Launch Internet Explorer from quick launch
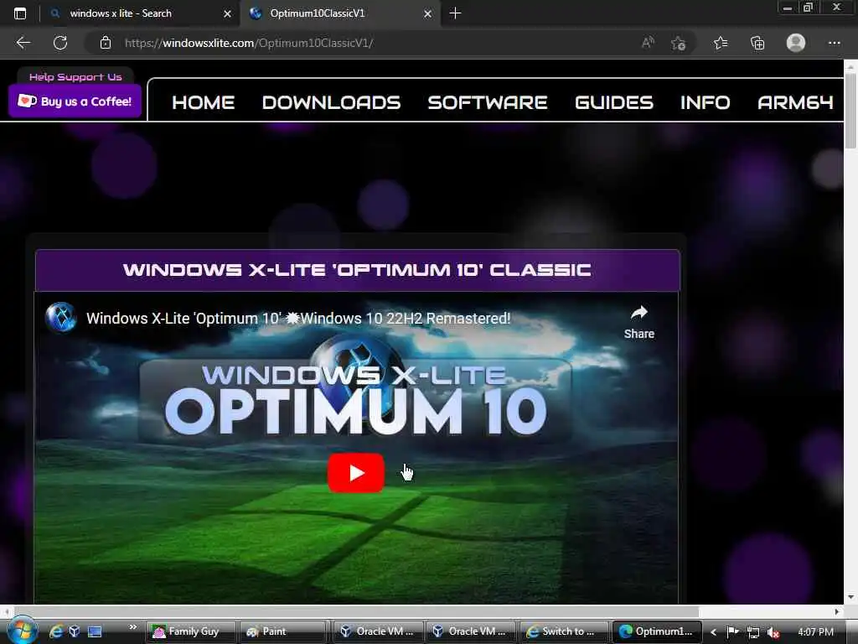This screenshot has height=644, width=858. [56, 631]
